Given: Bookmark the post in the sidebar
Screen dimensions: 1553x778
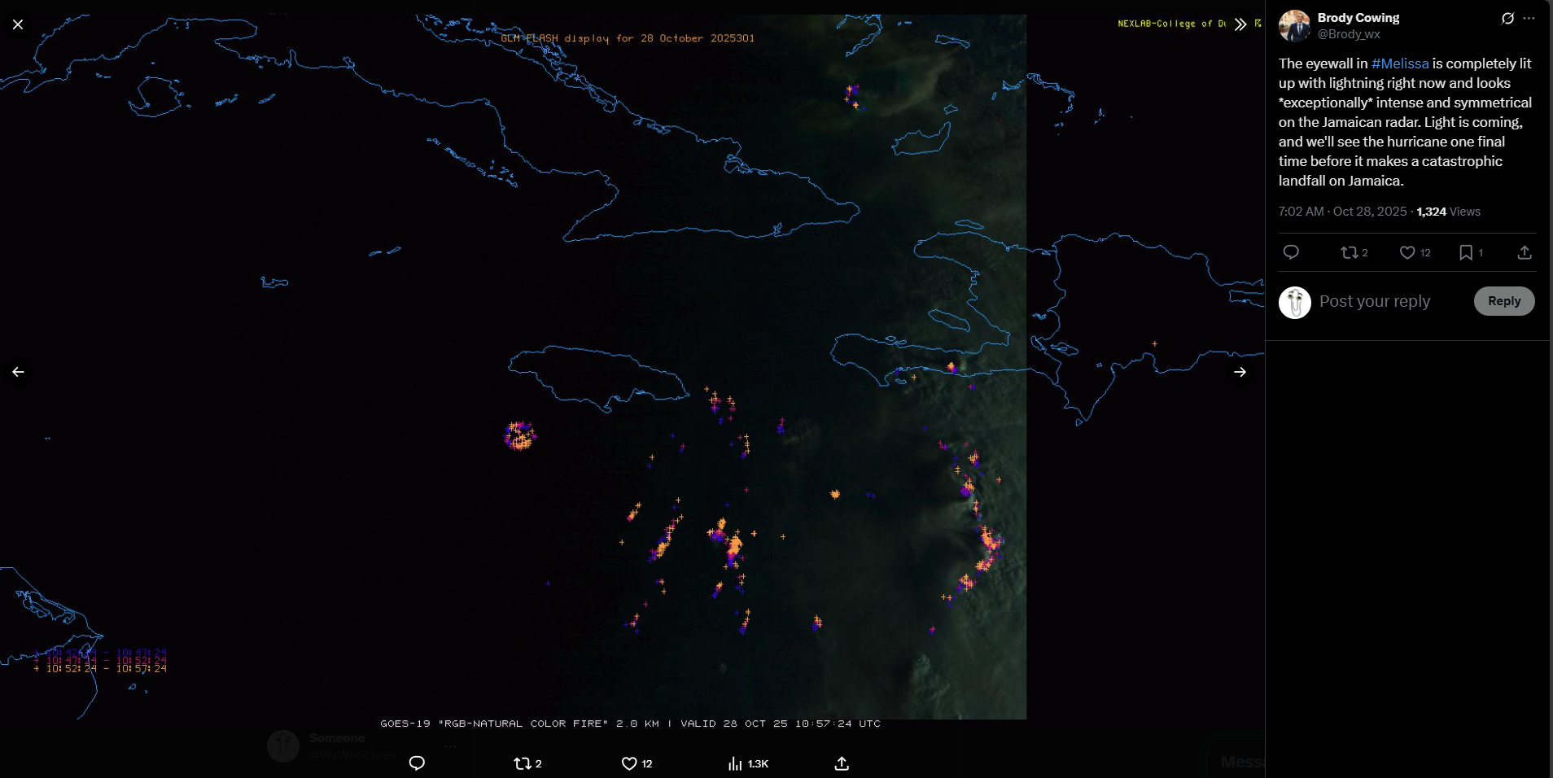Looking at the screenshot, I should (1471, 252).
